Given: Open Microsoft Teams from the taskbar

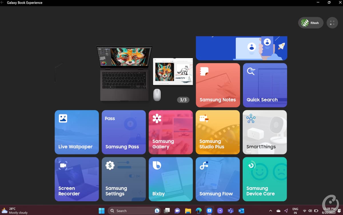Looking at the screenshot, I should (x=231, y=211).
